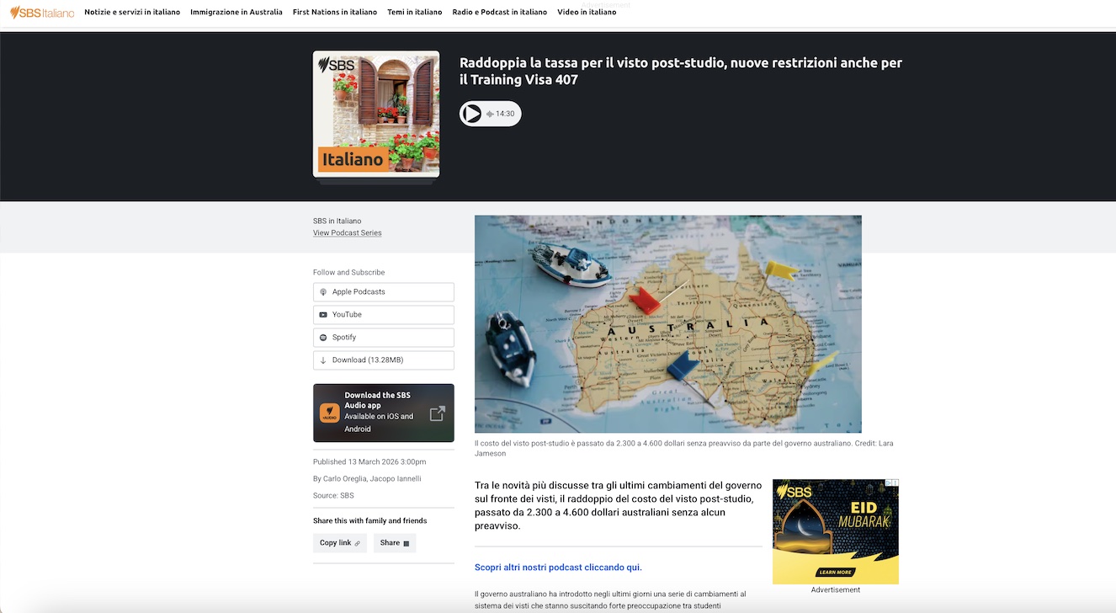Go to First Nations in italiano
The width and height of the screenshot is (1116, 613).
pyautogui.click(x=335, y=13)
